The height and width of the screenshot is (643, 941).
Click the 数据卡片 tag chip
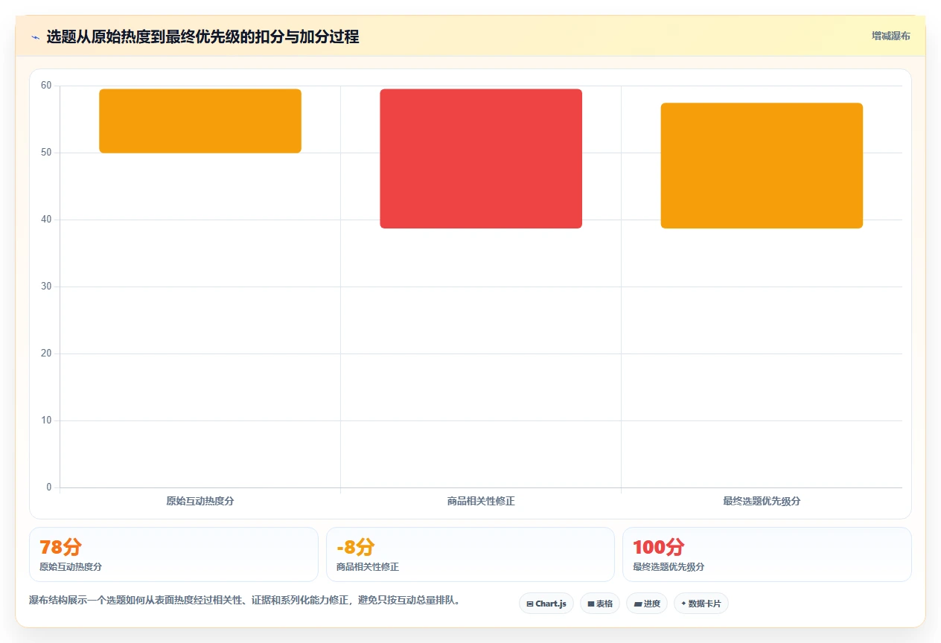pyautogui.click(x=701, y=604)
